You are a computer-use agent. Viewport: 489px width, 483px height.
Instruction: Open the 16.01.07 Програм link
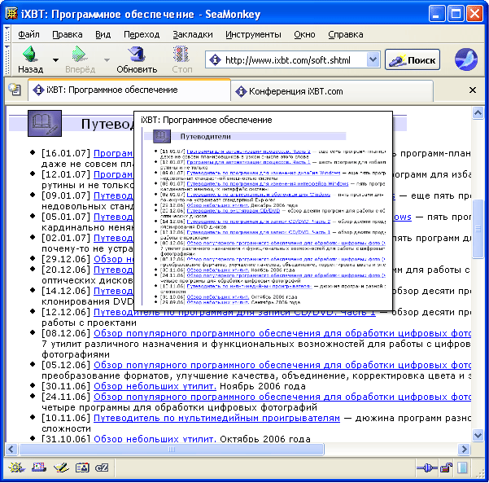tap(113, 153)
